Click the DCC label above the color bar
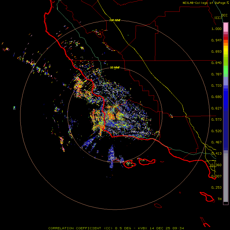230x230 pixels. (x=224, y=15)
